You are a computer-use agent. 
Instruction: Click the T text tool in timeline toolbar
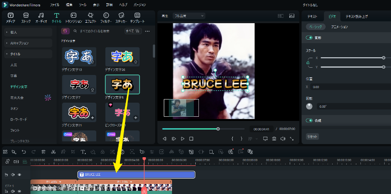point(83,152)
